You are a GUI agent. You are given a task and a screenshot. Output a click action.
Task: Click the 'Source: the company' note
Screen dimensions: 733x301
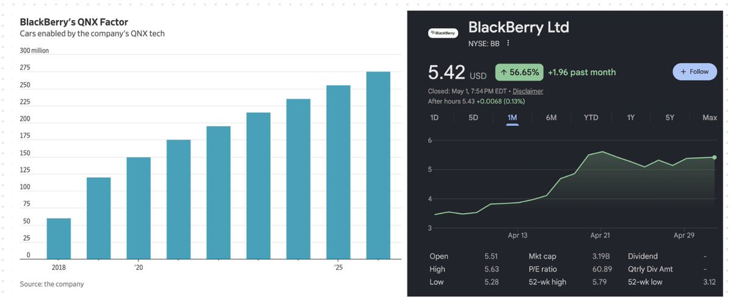click(x=52, y=284)
